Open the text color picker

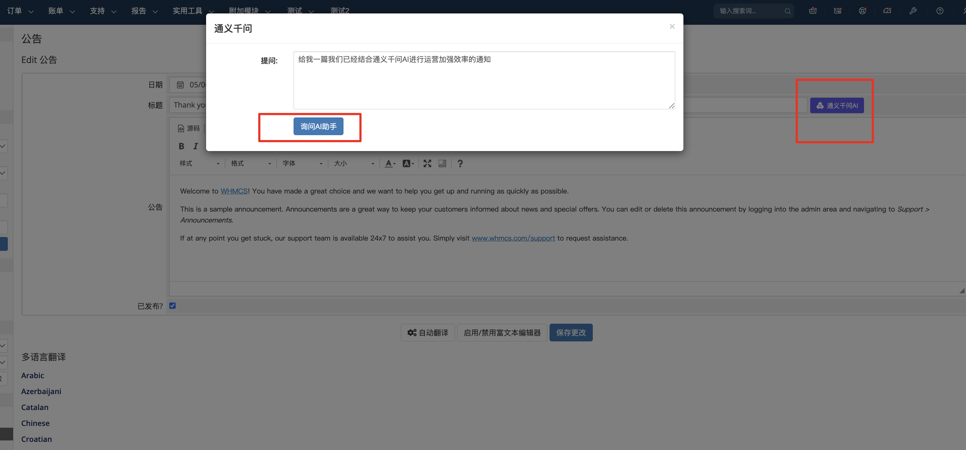390,163
